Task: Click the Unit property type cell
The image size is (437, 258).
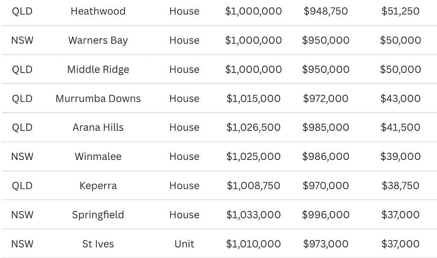Action: [x=184, y=244]
